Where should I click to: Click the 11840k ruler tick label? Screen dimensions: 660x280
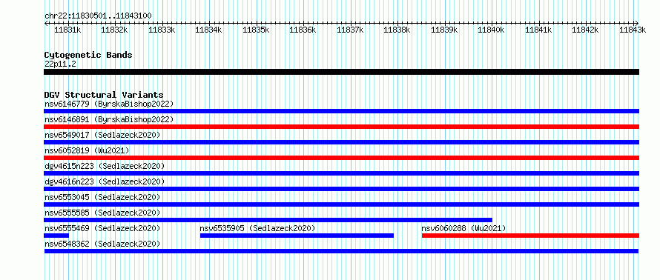pyautogui.click(x=491, y=30)
